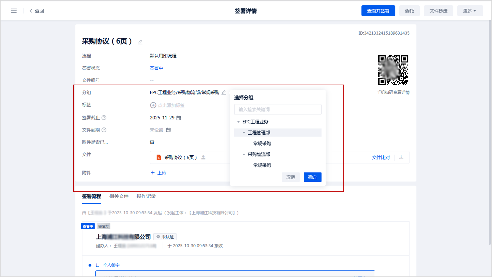
Task: Open the signing deadline calendar icon
Action: 179,118
